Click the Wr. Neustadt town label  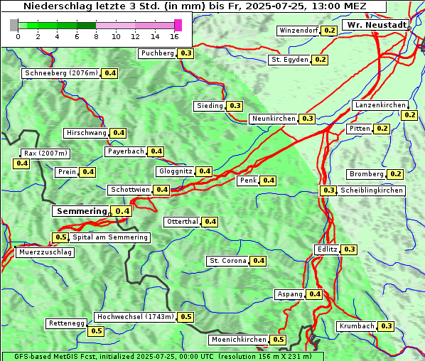377,25
